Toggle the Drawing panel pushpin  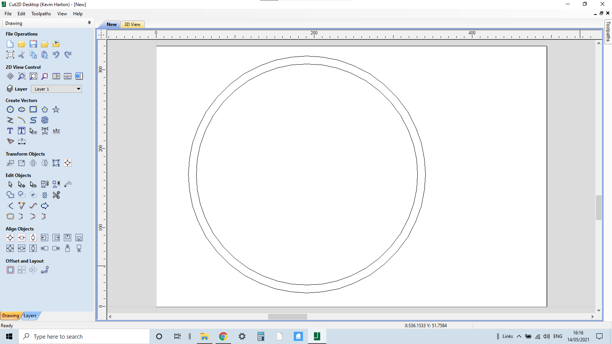89,23
